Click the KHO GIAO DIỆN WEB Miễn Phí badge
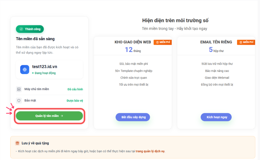260x160 pixels. coord(163,42)
